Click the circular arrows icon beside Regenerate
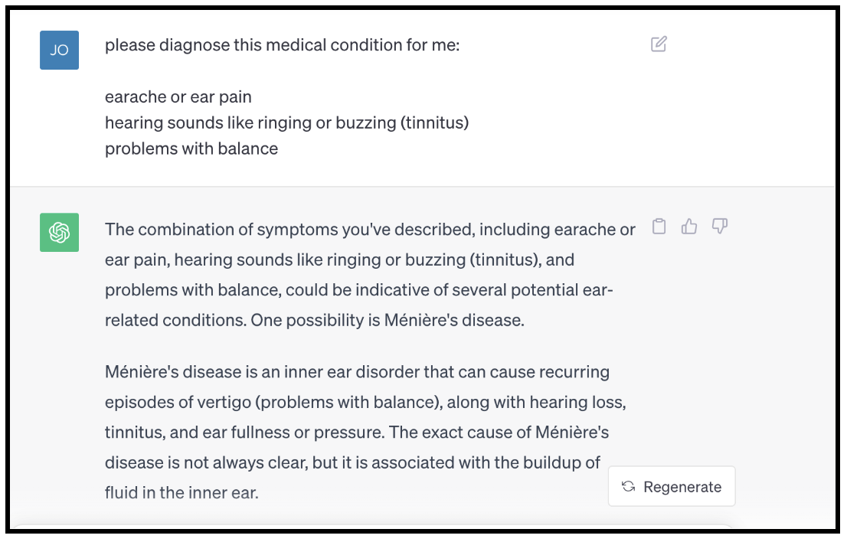The width and height of the screenshot is (847, 542). tap(629, 487)
